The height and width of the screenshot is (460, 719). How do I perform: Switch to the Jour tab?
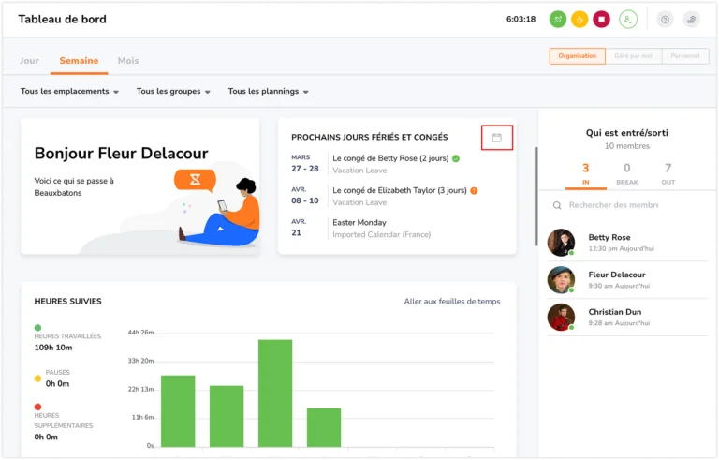click(x=29, y=61)
